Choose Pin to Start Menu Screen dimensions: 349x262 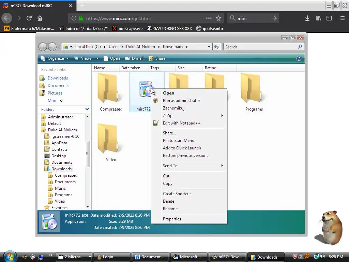[189, 141]
